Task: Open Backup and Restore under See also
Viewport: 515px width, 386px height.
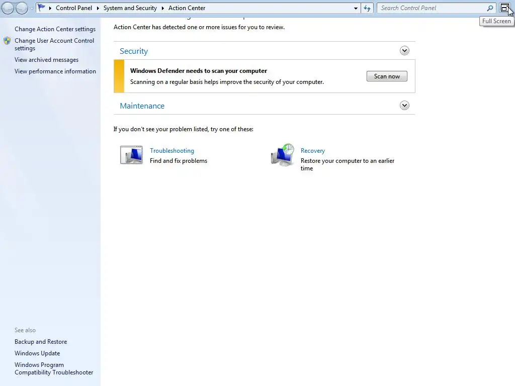Action: pos(41,342)
